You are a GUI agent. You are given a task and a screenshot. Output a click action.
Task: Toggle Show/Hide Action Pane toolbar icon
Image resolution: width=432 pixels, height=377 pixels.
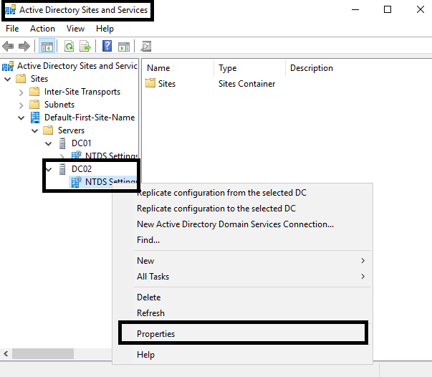coord(124,47)
